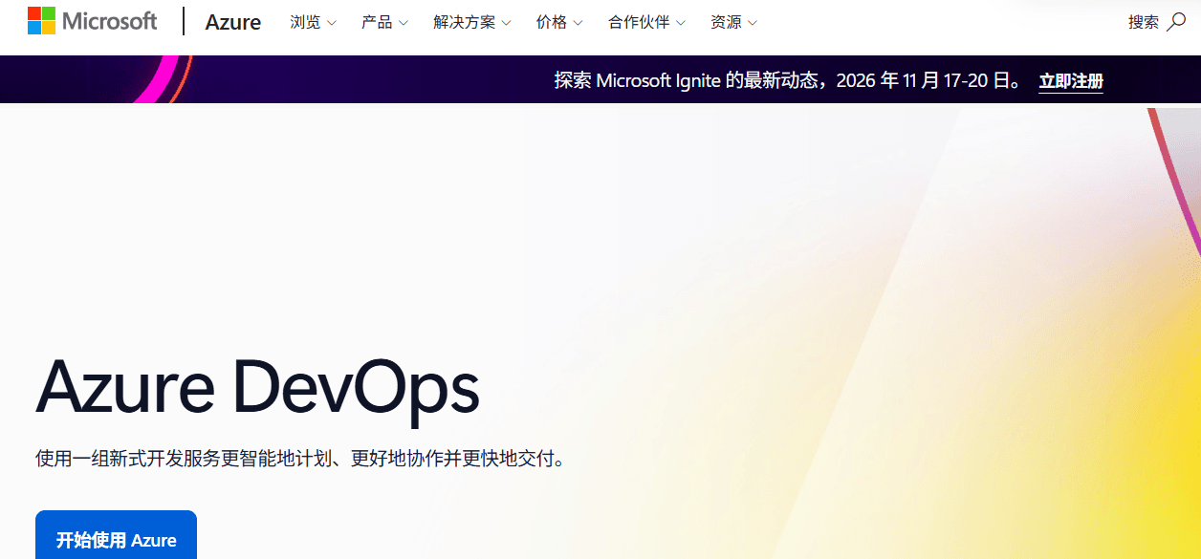The width and height of the screenshot is (1201, 559).
Task: Open the Azure home link
Action: (x=232, y=22)
